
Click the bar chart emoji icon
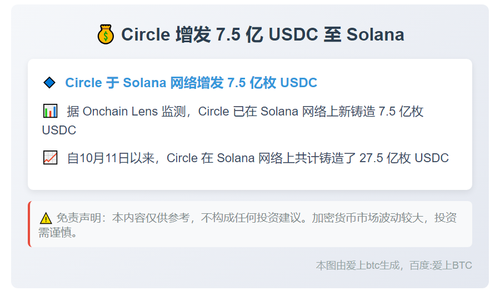pos(50,111)
